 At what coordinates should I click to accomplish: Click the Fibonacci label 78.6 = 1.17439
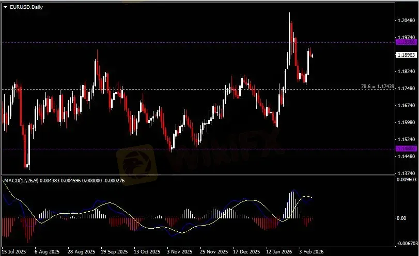[x=377, y=87]
